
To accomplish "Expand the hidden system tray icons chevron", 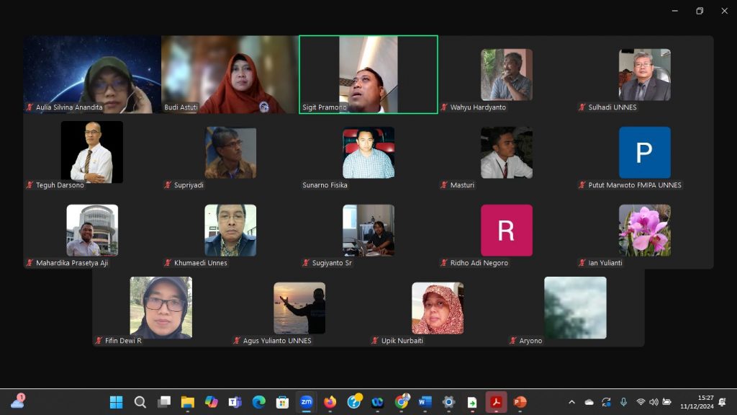I will pos(571,402).
